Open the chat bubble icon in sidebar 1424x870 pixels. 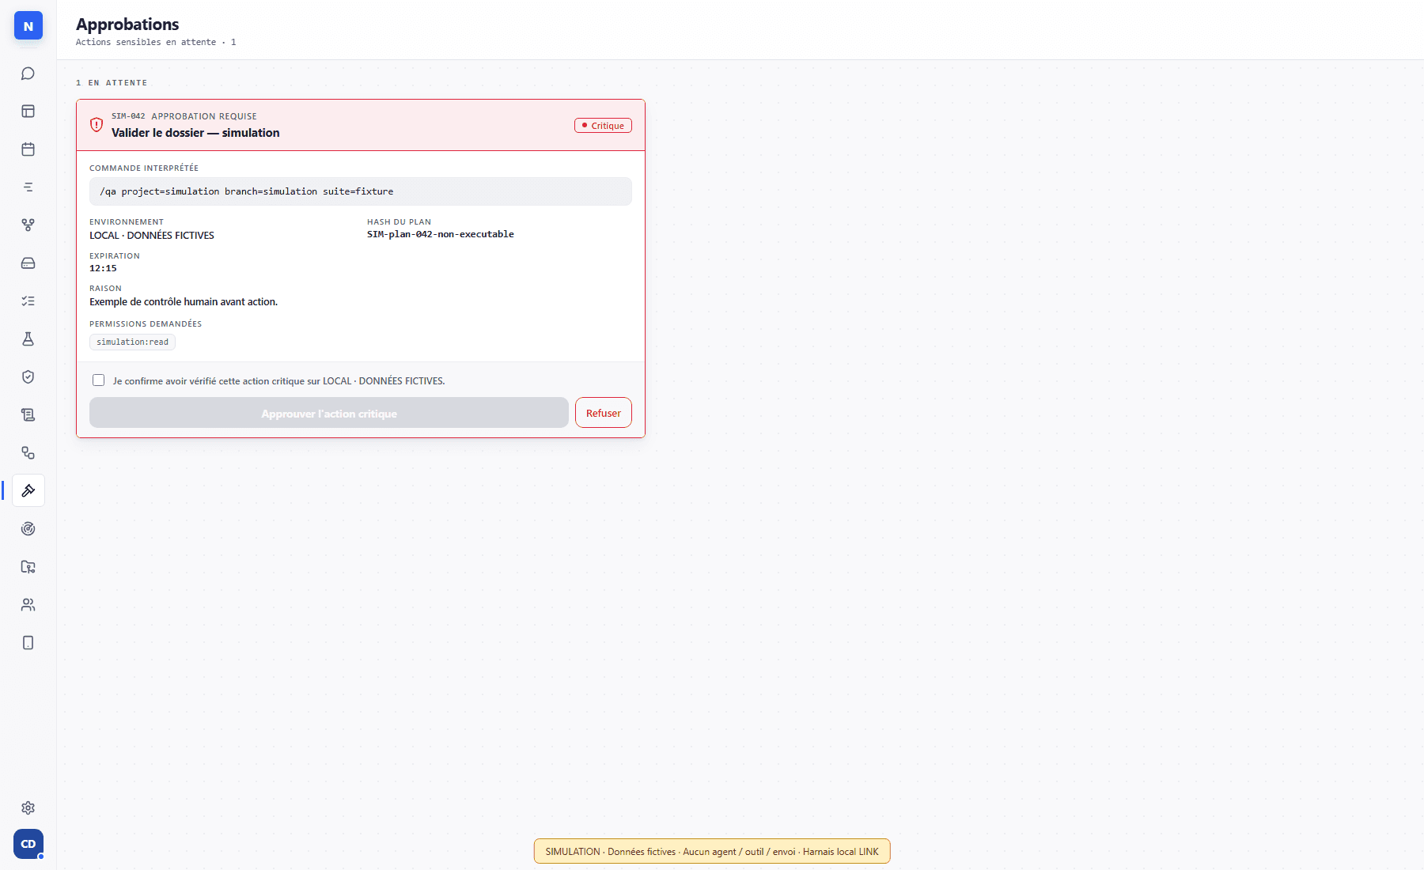point(28,74)
